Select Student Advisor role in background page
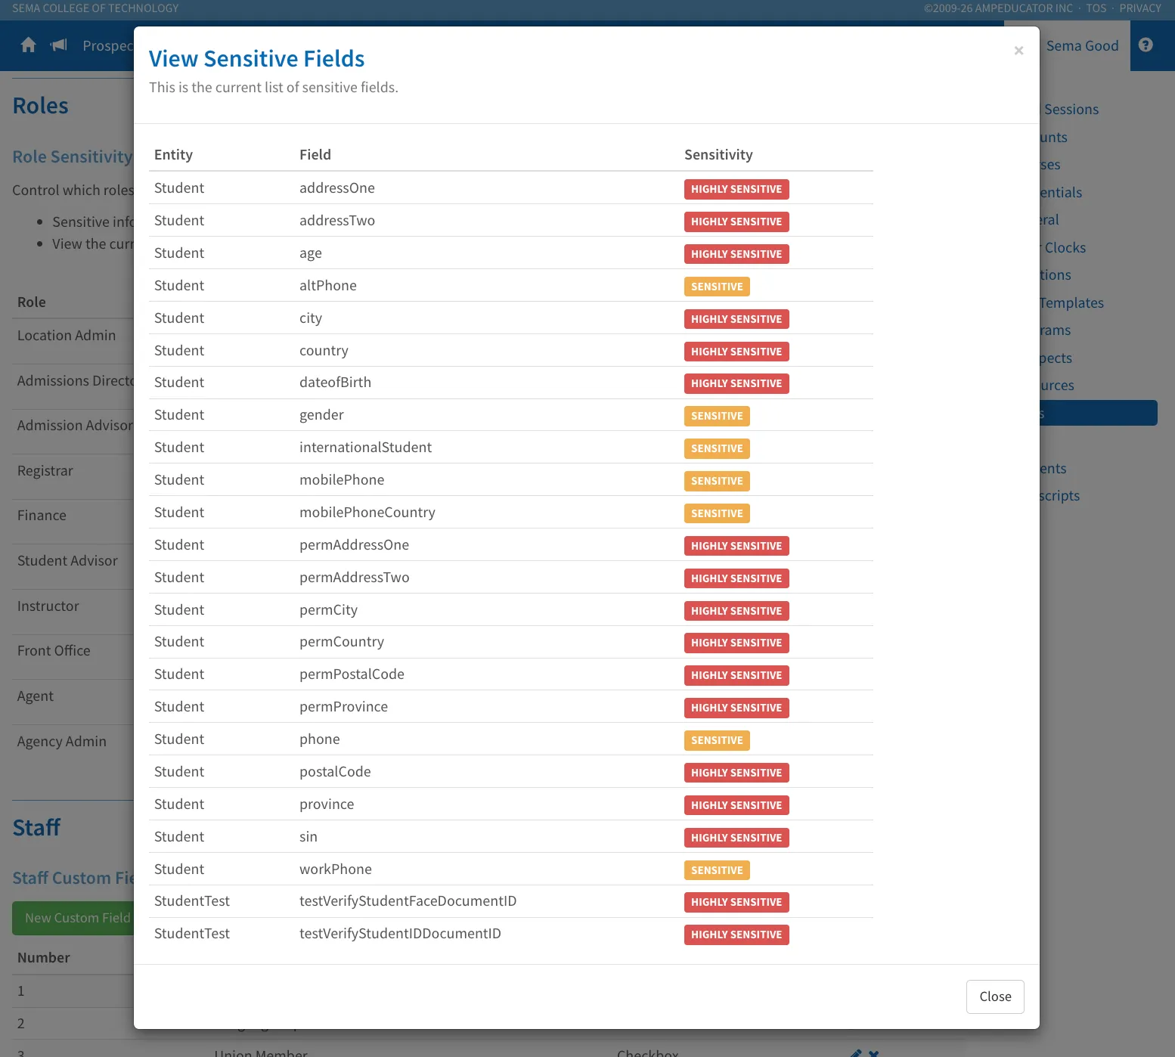This screenshot has height=1057, width=1175. tap(67, 561)
